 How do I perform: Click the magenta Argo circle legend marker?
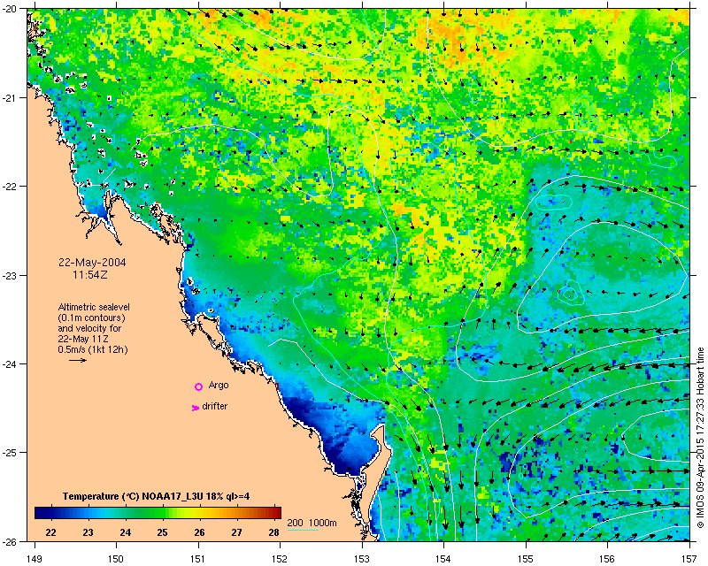coord(198,386)
